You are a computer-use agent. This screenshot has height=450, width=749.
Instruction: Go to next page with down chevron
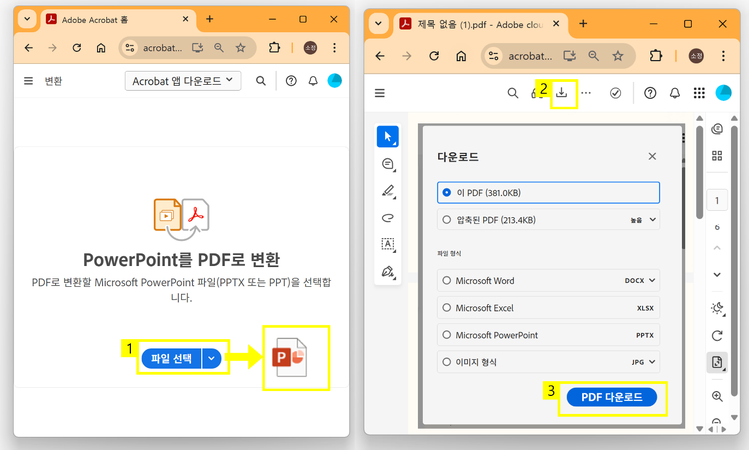(717, 274)
